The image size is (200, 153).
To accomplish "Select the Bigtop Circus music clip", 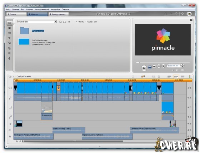I will click(107, 137).
